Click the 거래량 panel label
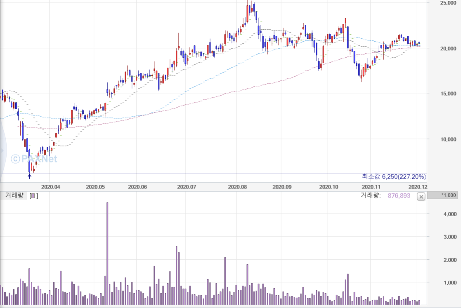The height and width of the screenshot is (308, 461). pos(14,195)
